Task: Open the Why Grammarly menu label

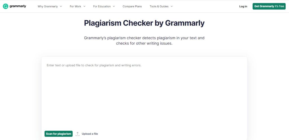Action: coord(47,6)
